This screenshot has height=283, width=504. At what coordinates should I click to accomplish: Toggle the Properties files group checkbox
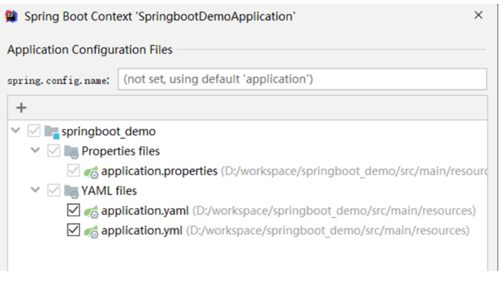pyautogui.click(x=54, y=152)
